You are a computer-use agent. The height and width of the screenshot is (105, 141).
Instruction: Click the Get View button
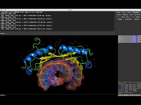click(137, 15)
